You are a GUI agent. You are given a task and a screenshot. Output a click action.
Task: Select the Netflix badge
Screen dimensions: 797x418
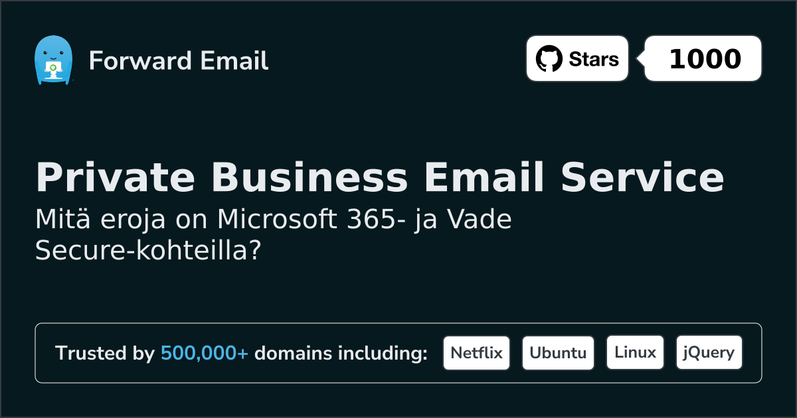476,353
